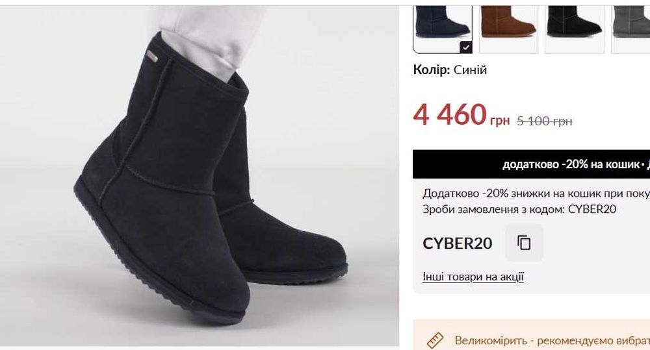Click the ruler sizing icon
This screenshot has height=350, width=650.
(435, 340)
